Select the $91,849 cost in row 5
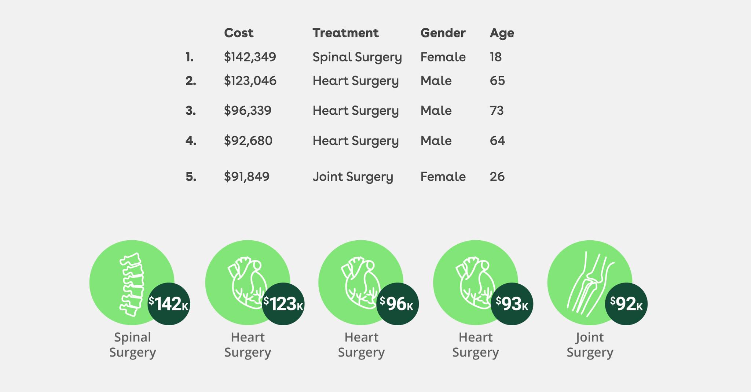This screenshot has height=392, width=751. [x=247, y=177]
